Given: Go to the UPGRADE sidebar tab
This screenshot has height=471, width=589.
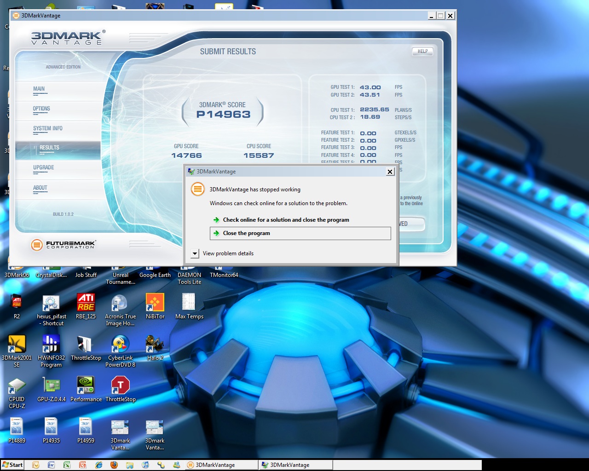Looking at the screenshot, I should pyautogui.click(x=43, y=168).
